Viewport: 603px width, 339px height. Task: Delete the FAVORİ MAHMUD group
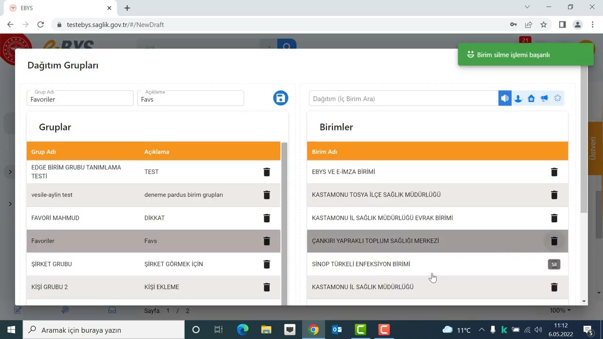(x=267, y=218)
